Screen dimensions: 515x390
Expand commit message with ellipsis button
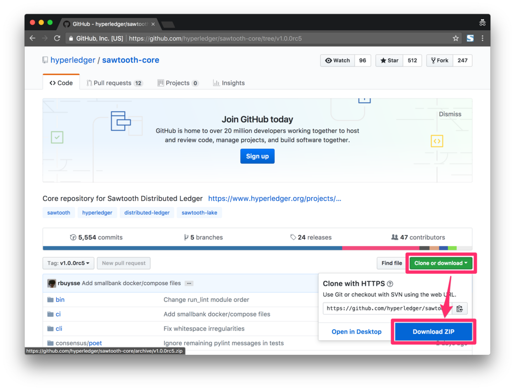(x=189, y=283)
